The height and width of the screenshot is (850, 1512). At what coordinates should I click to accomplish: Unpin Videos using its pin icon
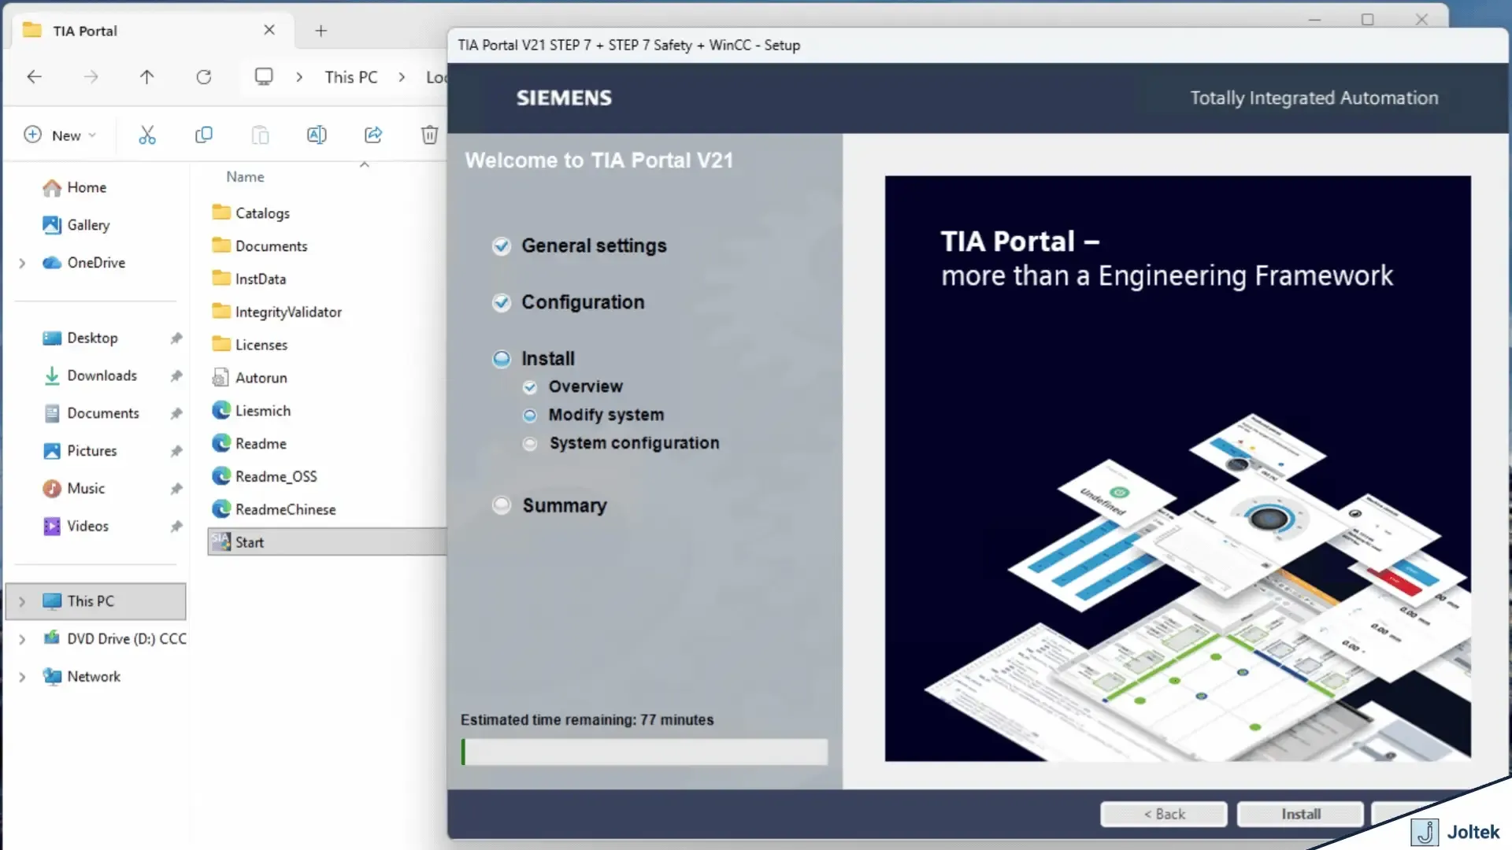pos(176,527)
